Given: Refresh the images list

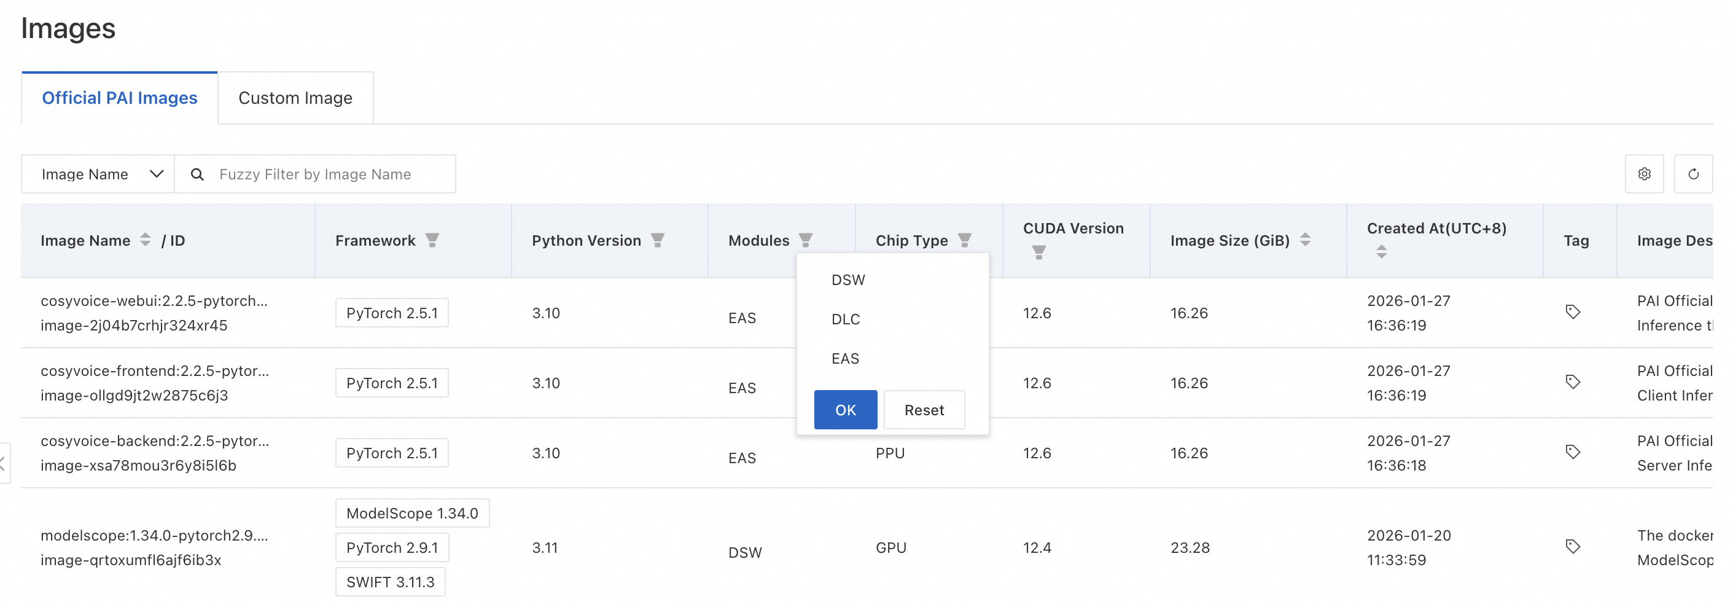Looking at the screenshot, I should pyautogui.click(x=1692, y=174).
